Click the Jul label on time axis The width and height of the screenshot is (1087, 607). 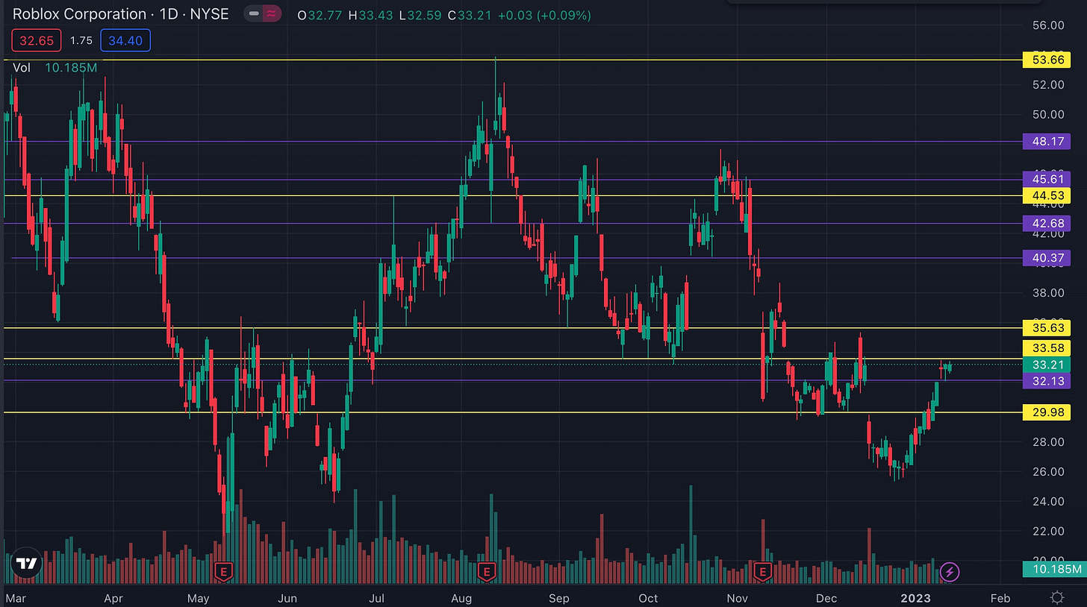click(x=376, y=598)
